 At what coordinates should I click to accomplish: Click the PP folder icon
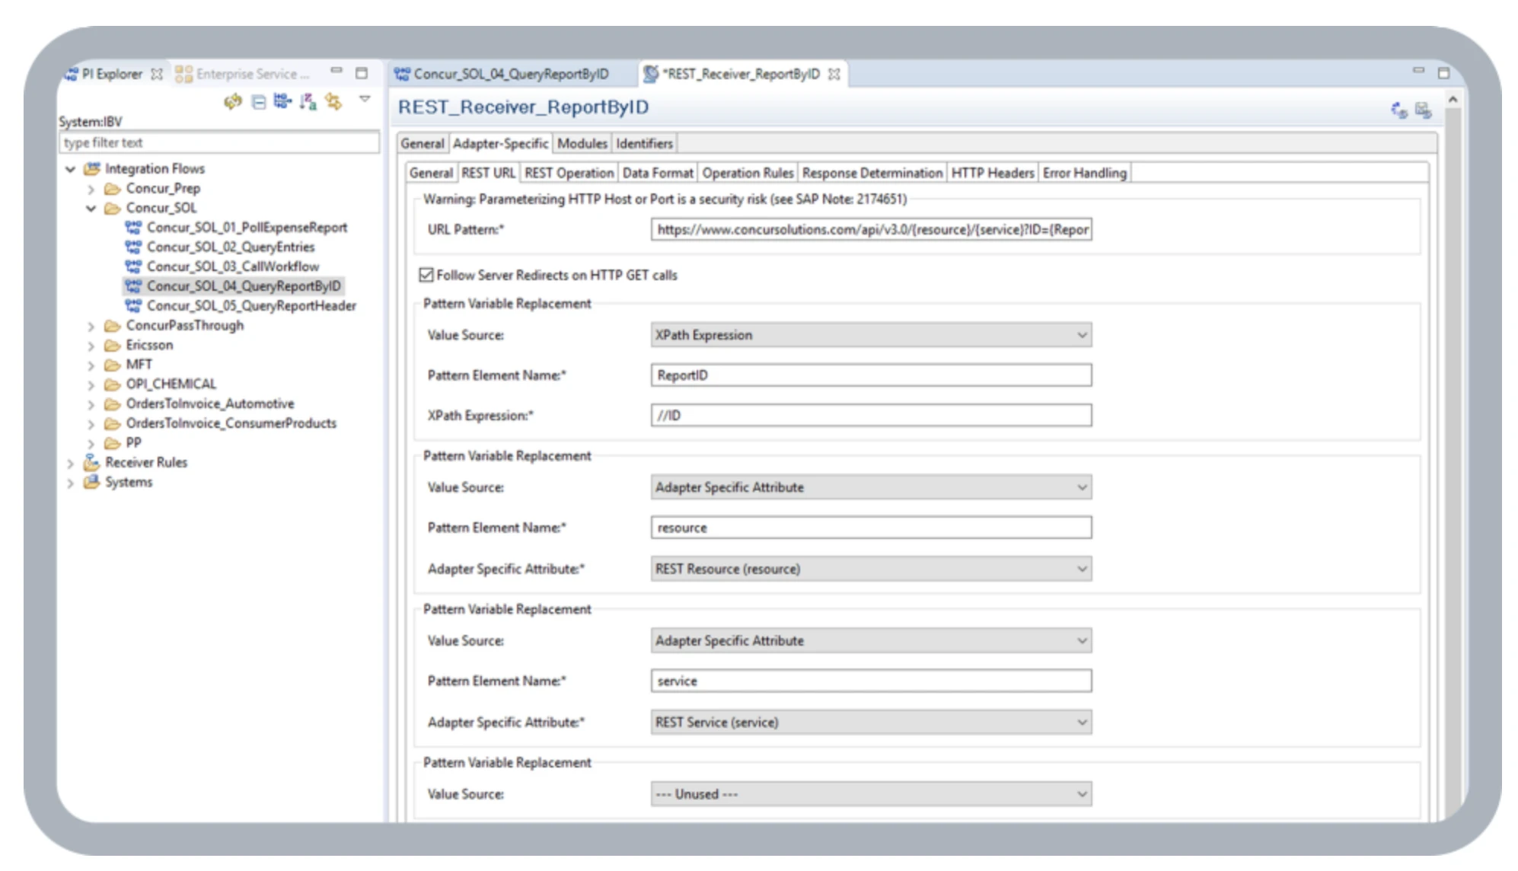click(x=113, y=443)
